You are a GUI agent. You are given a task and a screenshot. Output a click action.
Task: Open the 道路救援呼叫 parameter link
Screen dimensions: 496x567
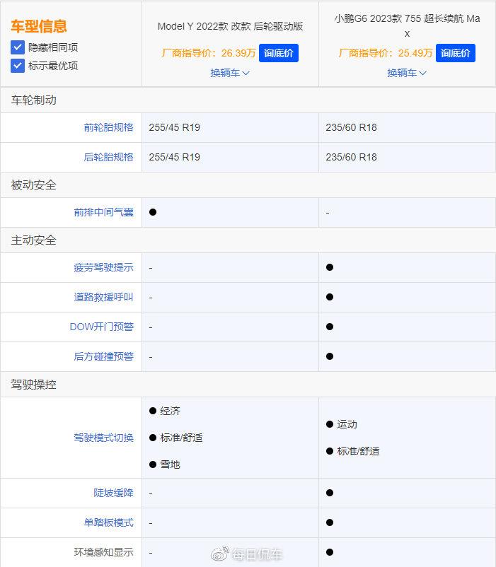103,297
